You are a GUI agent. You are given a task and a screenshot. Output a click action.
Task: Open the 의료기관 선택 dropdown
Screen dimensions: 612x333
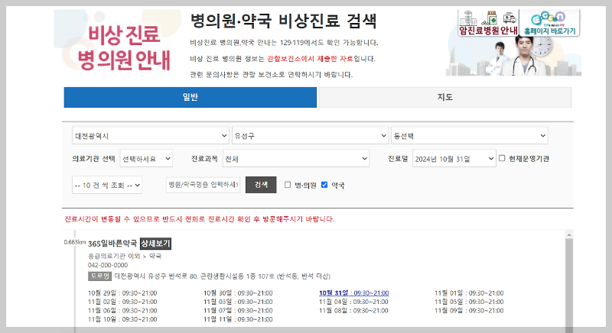pyautogui.click(x=146, y=159)
